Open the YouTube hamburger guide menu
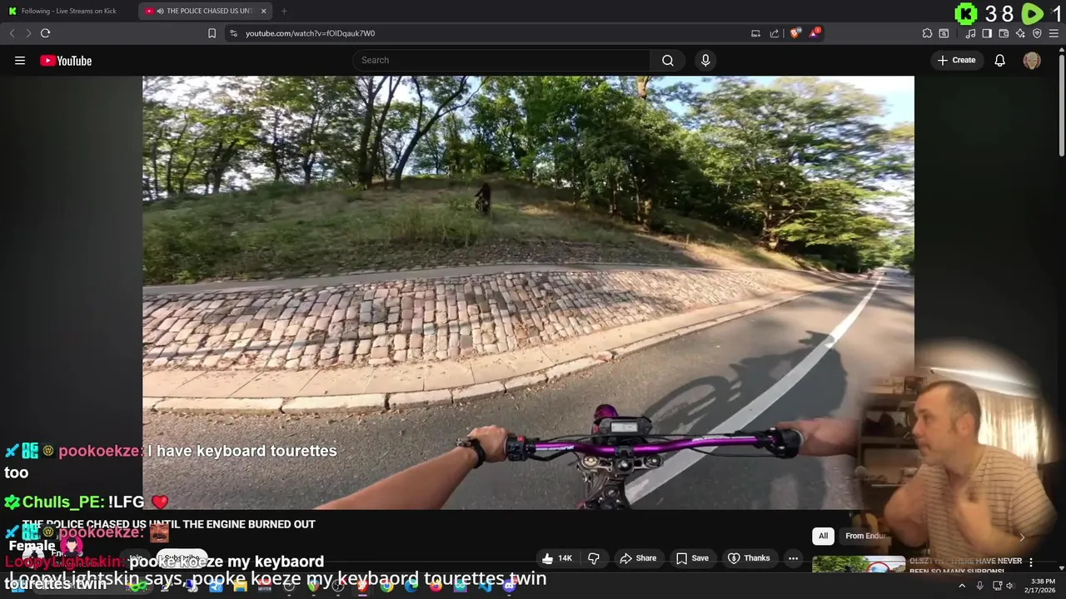The width and height of the screenshot is (1066, 599). (20, 61)
